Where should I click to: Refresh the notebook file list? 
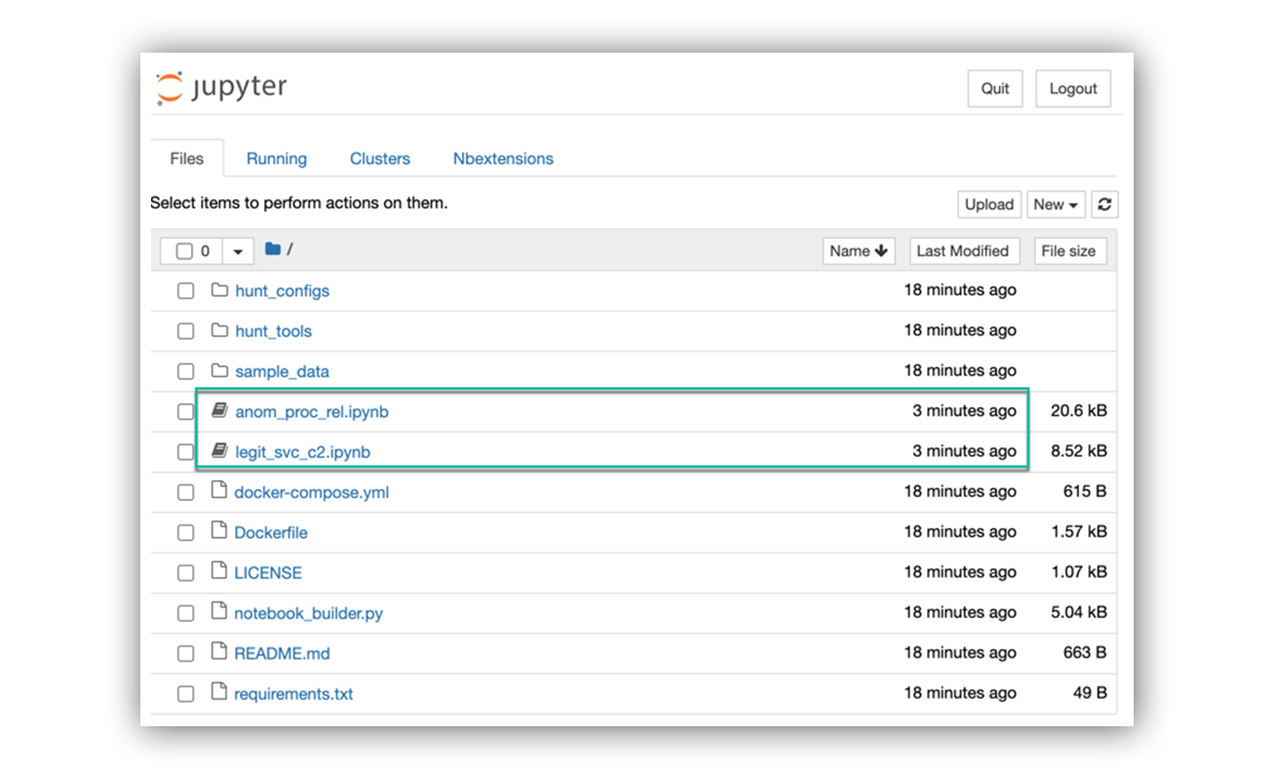(1104, 205)
